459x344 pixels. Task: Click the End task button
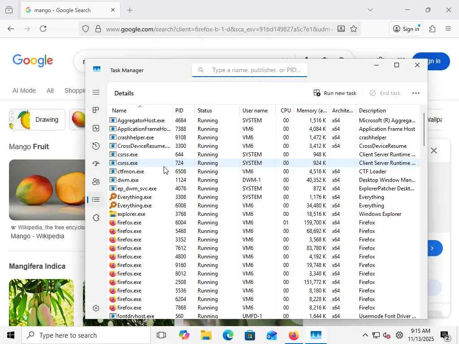click(385, 93)
